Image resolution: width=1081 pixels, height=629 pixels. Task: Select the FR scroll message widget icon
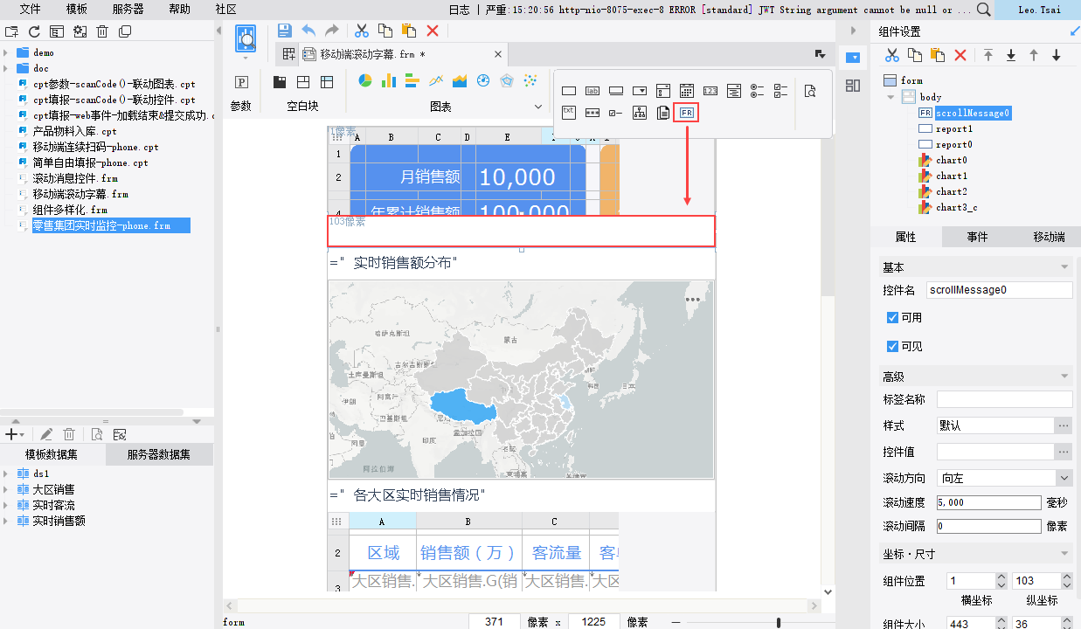[x=687, y=113]
